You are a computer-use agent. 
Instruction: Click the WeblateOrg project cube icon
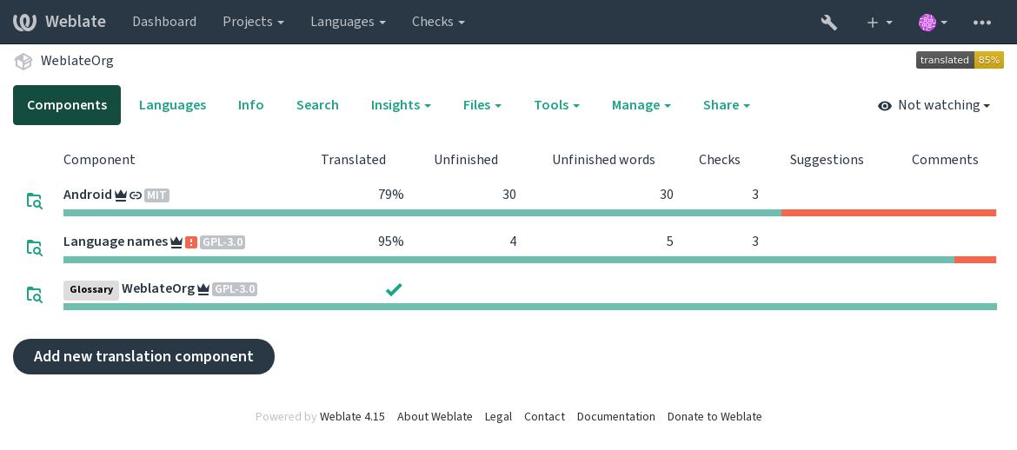(23, 61)
